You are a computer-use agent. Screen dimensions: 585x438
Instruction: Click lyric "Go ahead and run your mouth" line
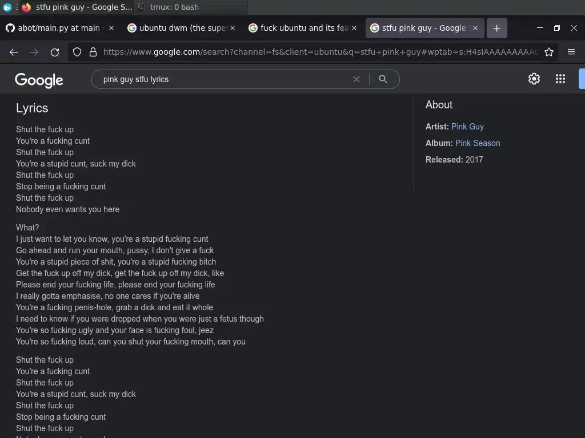pyautogui.click(x=114, y=250)
